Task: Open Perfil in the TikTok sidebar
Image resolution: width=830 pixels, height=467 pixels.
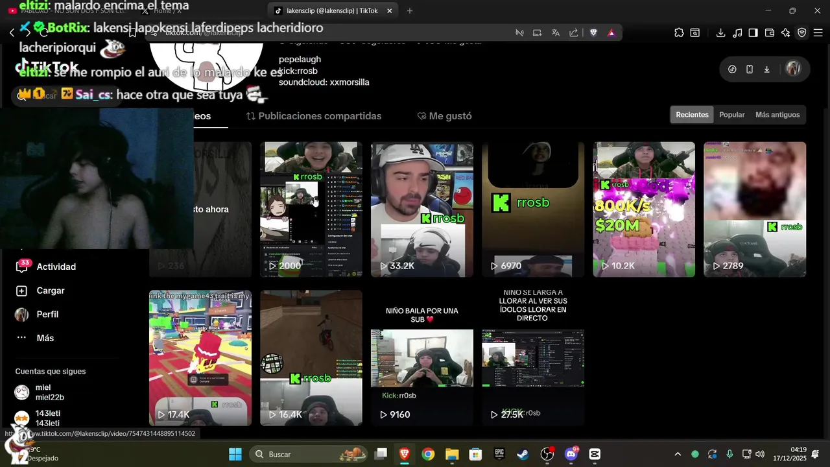Action: pos(37,315)
